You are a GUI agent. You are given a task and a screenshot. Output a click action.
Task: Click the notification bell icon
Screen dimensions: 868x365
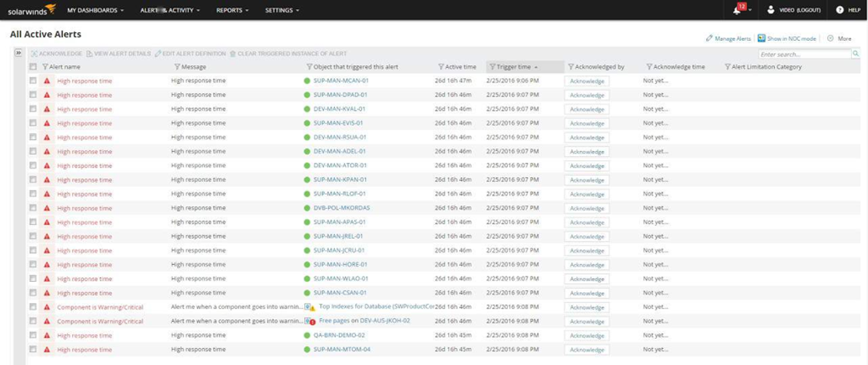pos(738,10)
